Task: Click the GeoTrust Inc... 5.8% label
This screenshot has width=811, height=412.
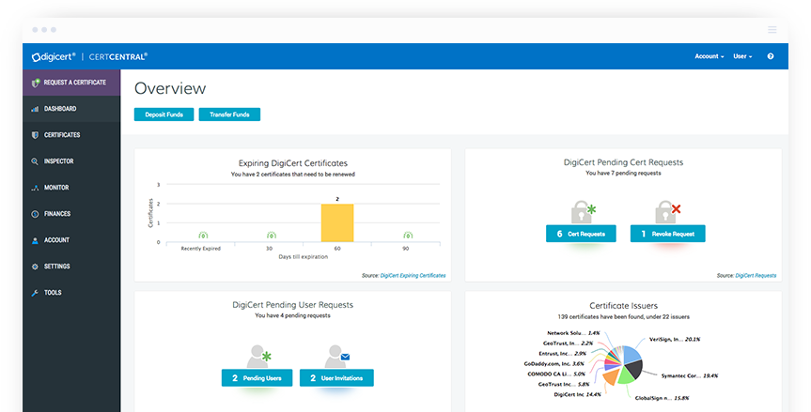Action: [x=563, y=384]
